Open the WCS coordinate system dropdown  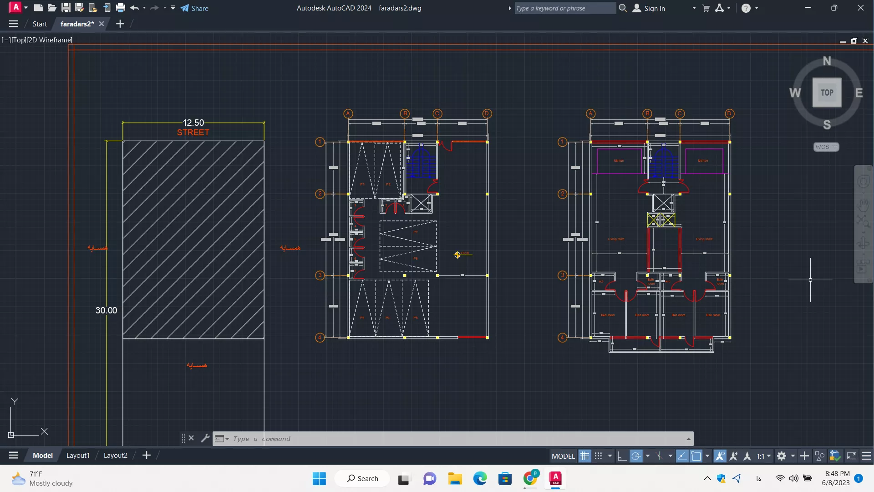pyautogui.click(x=826, y=147)
